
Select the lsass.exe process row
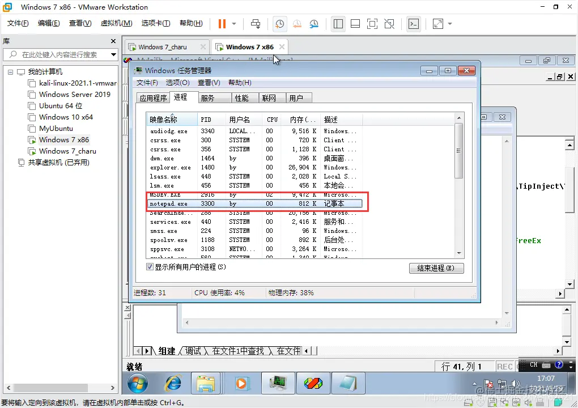pyautogui.click(x=254, y=177)
